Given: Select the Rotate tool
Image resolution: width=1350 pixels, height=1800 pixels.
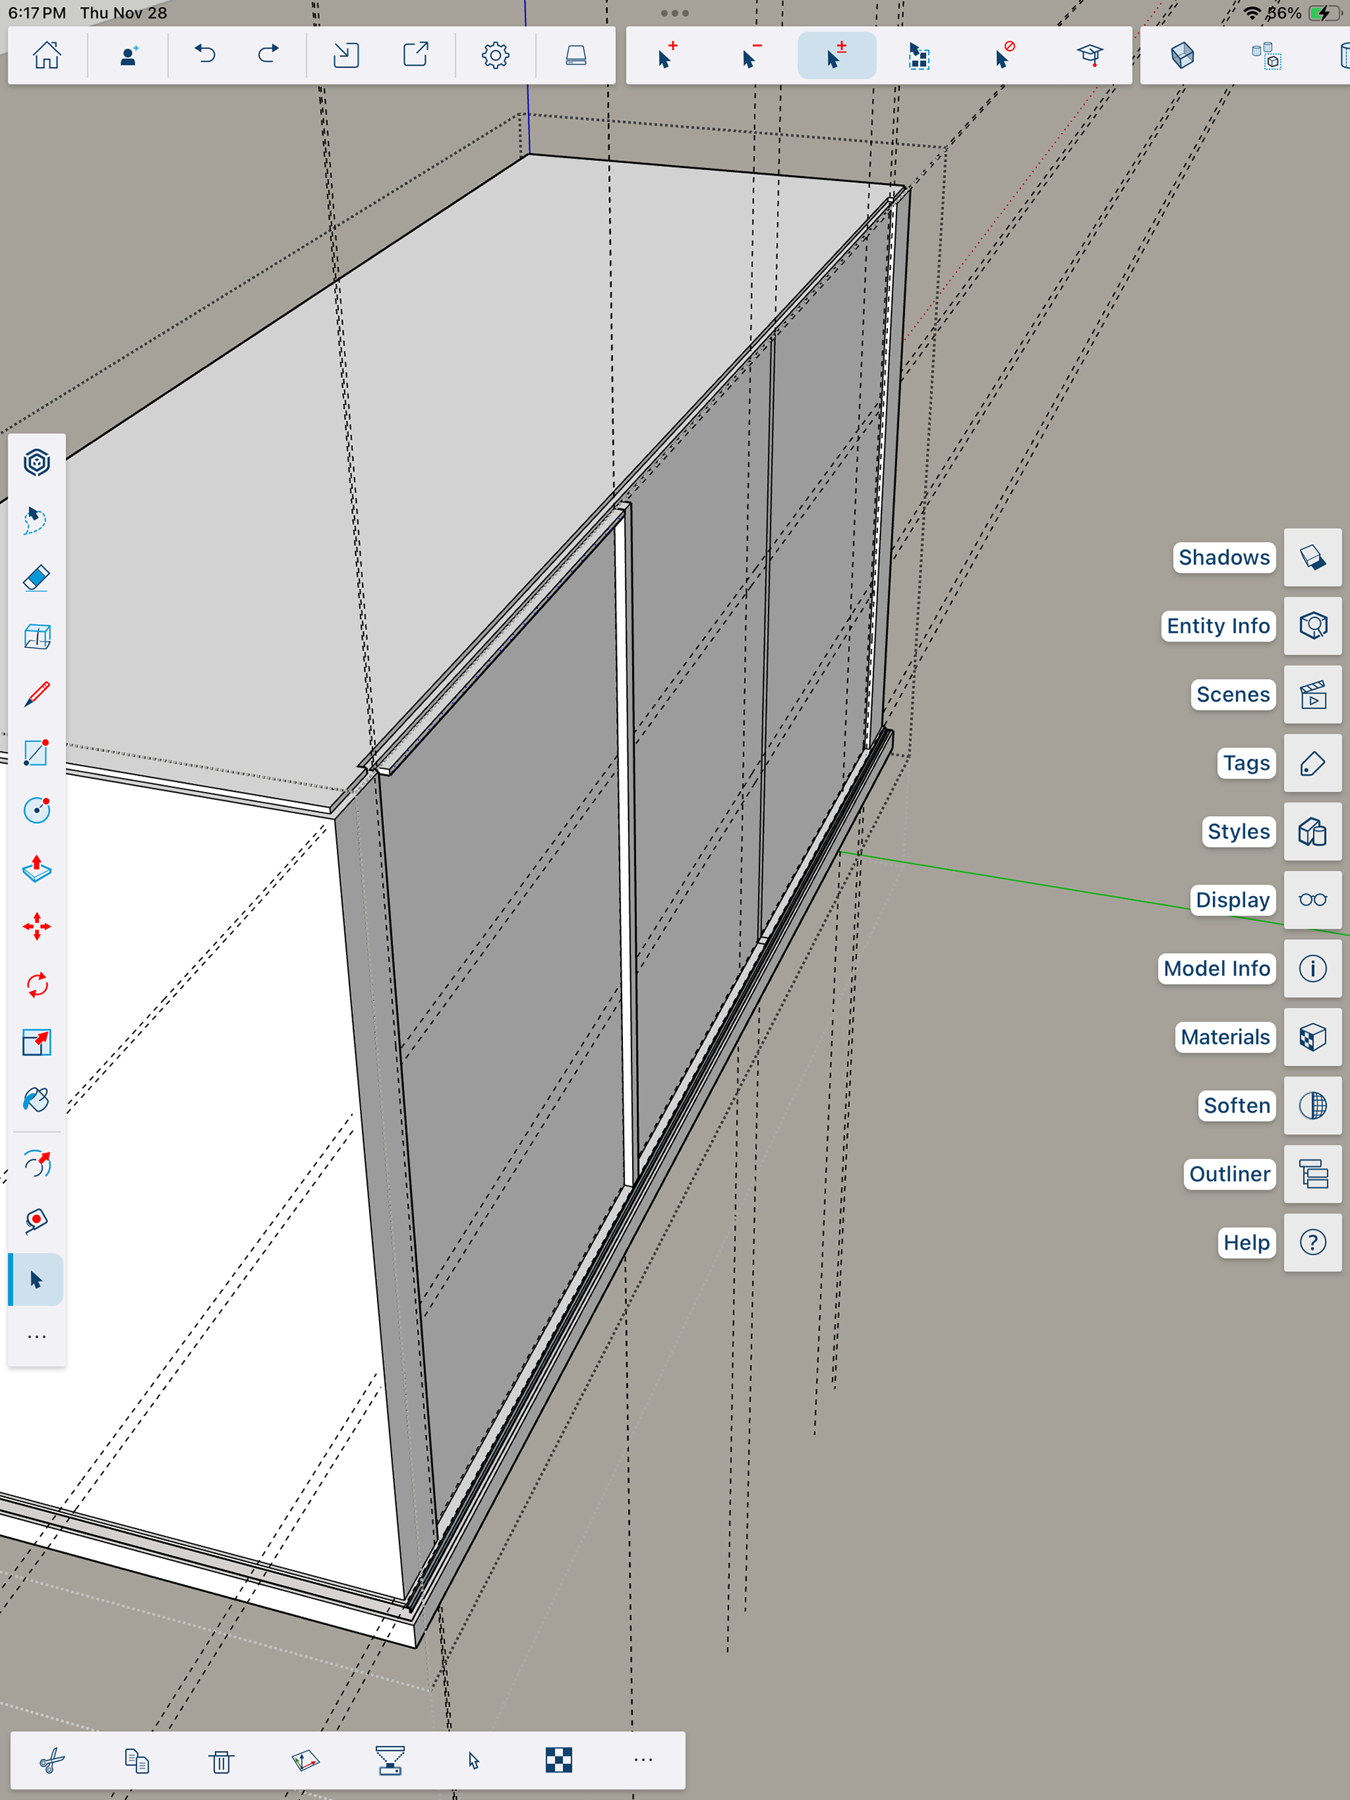Looking at the screenshot, I should pos(37,985).
